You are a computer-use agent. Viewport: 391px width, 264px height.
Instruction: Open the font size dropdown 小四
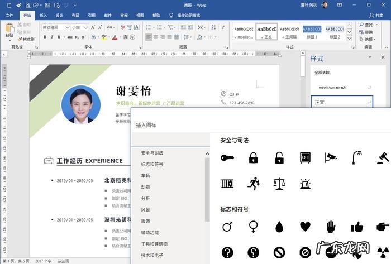click(x=85, y=27)
